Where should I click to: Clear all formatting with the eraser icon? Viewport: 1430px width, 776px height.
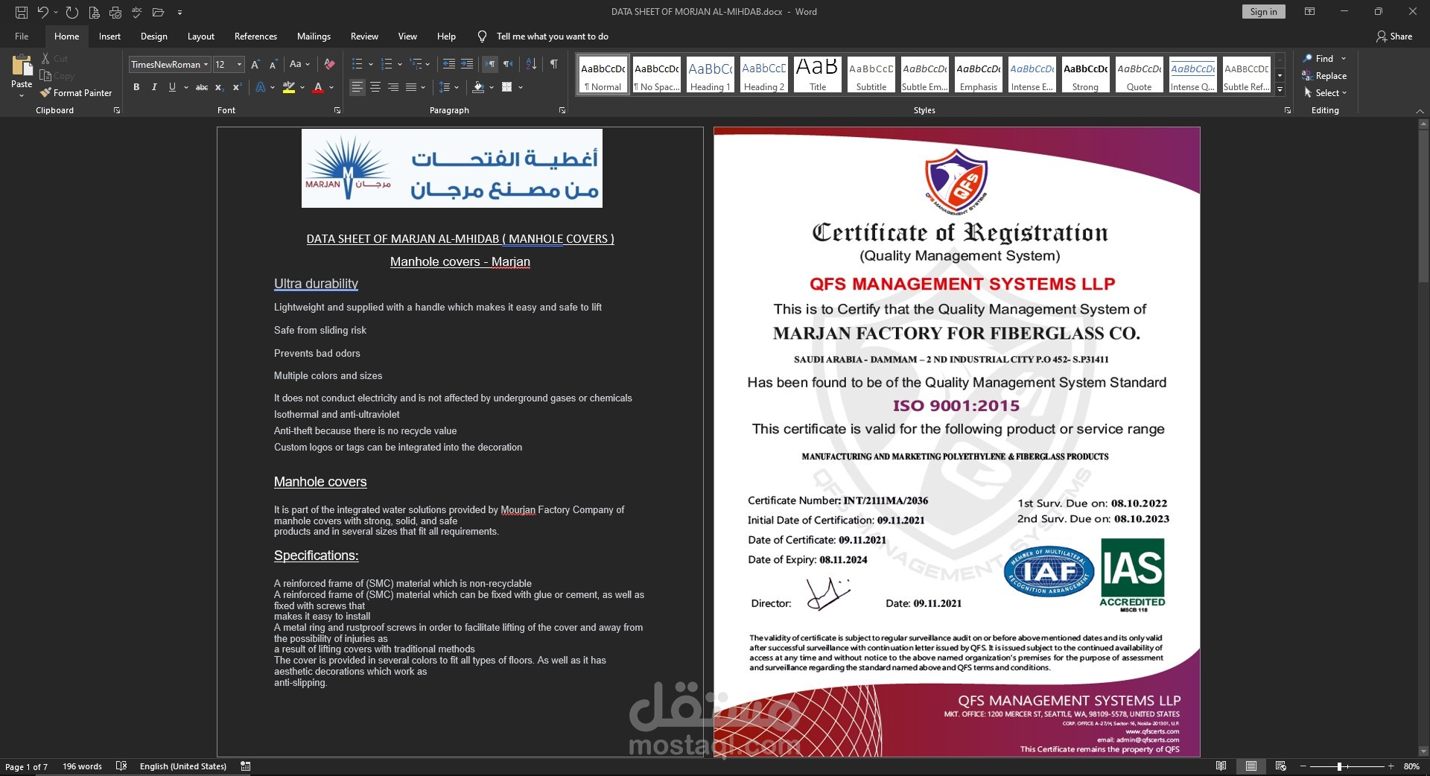coord(329,64)
